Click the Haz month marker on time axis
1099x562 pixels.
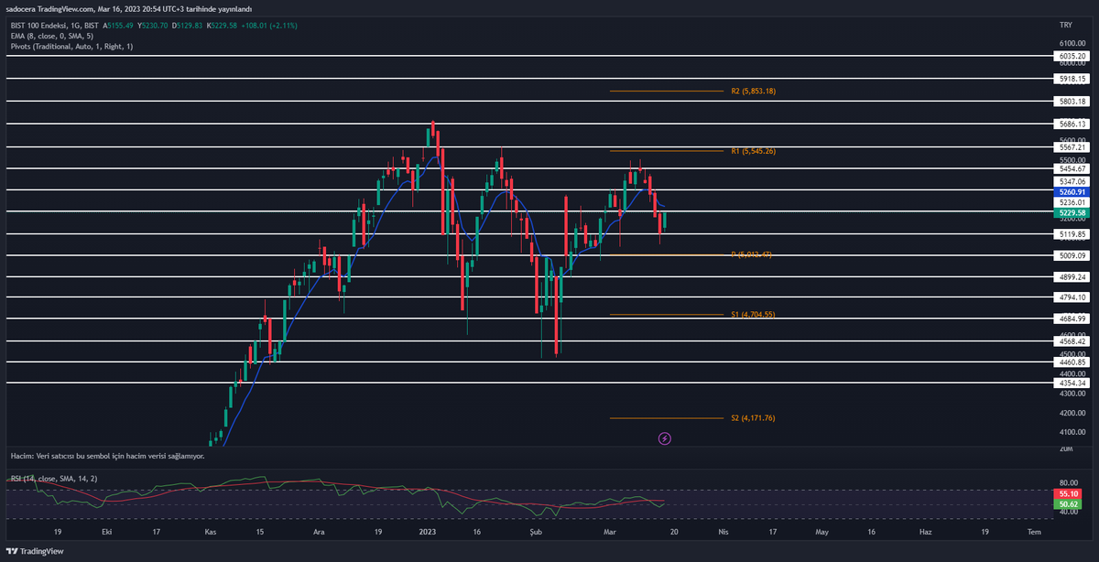click(925, 531)
